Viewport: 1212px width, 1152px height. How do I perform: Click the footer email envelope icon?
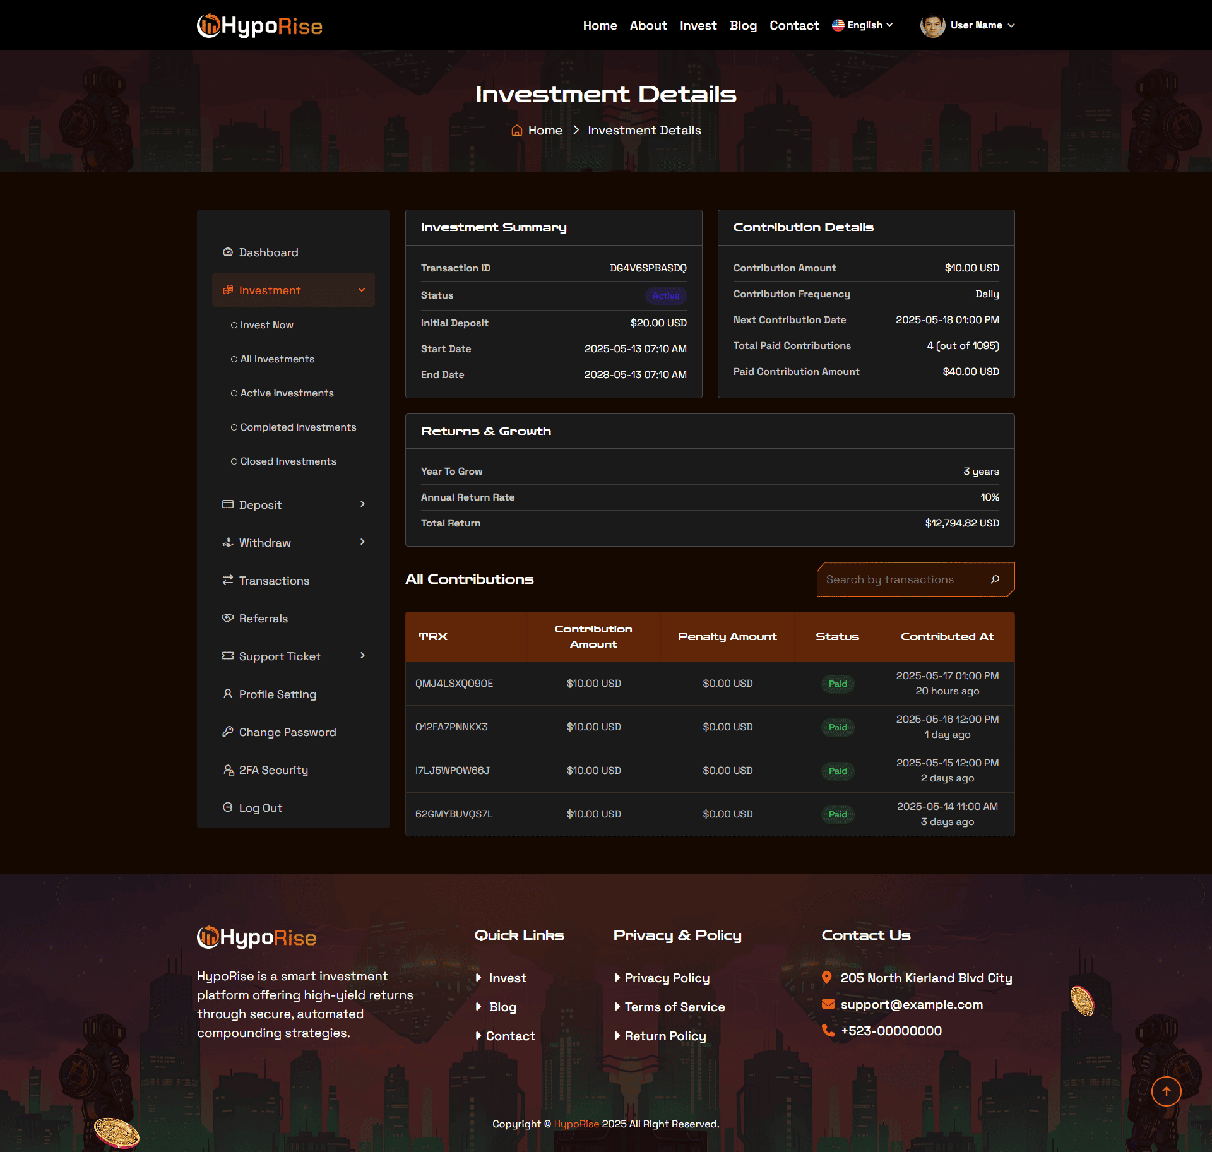point(828,1004)
